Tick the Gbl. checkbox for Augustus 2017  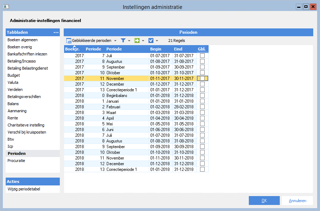tap(202, 61)
